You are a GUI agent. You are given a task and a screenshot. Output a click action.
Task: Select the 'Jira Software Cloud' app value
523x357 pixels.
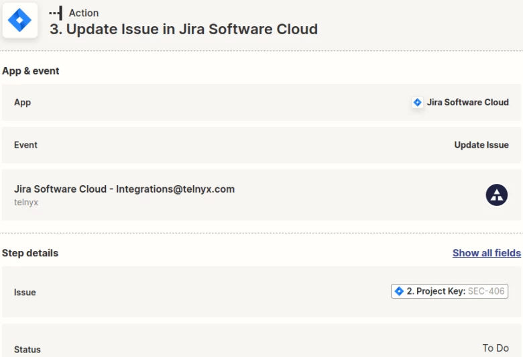coord(467,103)
